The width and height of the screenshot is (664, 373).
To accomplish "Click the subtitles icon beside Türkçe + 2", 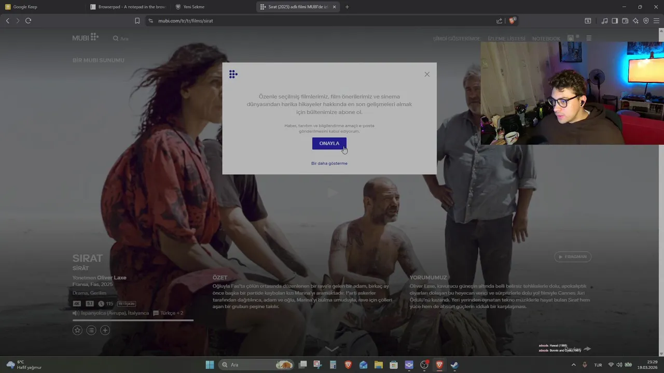I will (156, 313).
